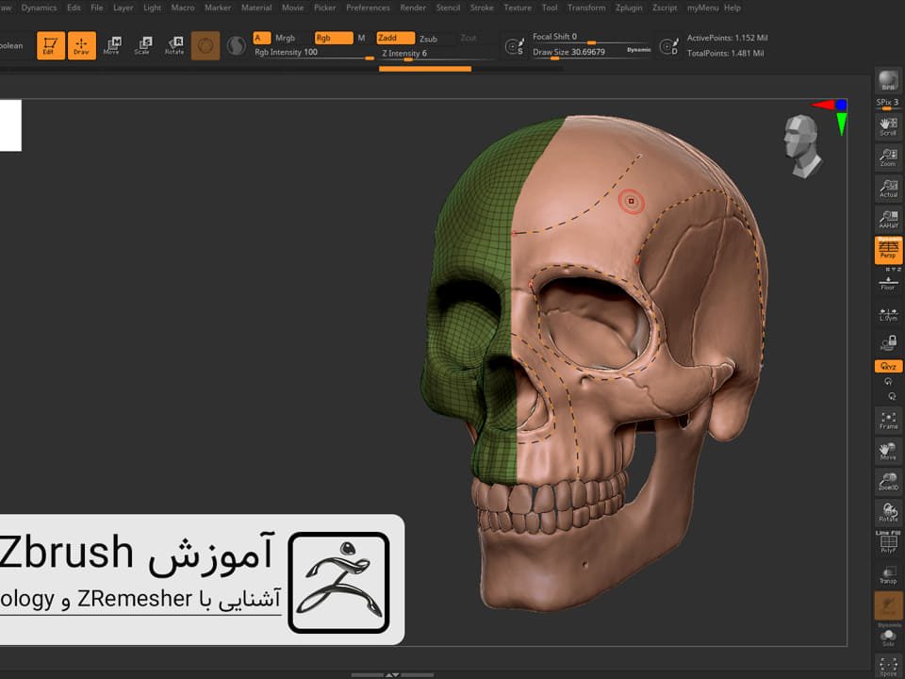This screenshot has width=905, height=679.
Task: Toggle Rgb mode
Action: tap(334, 38)
